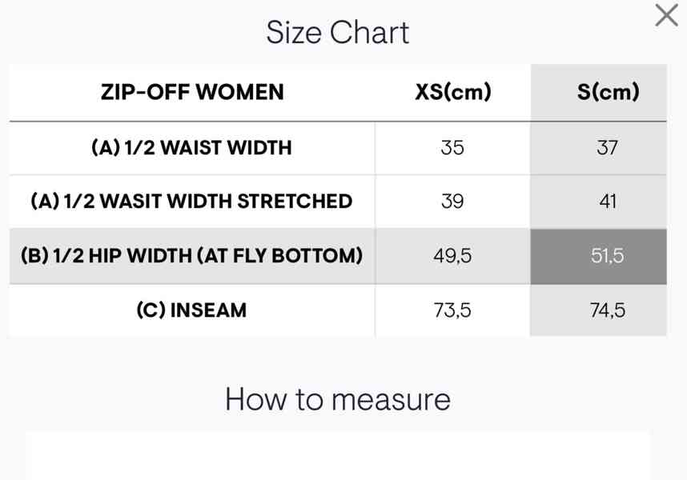This screenshot has height=480, width=687.
Task: Click the XS inseam value 73,5
Action: pyautogui.click(x=452, y=310)
